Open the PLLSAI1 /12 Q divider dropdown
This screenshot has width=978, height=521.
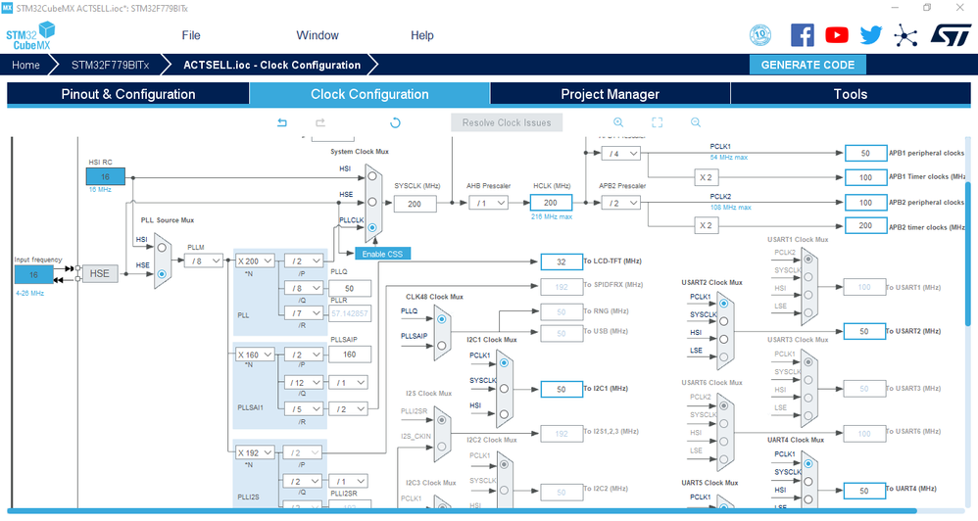coord(304,382)
